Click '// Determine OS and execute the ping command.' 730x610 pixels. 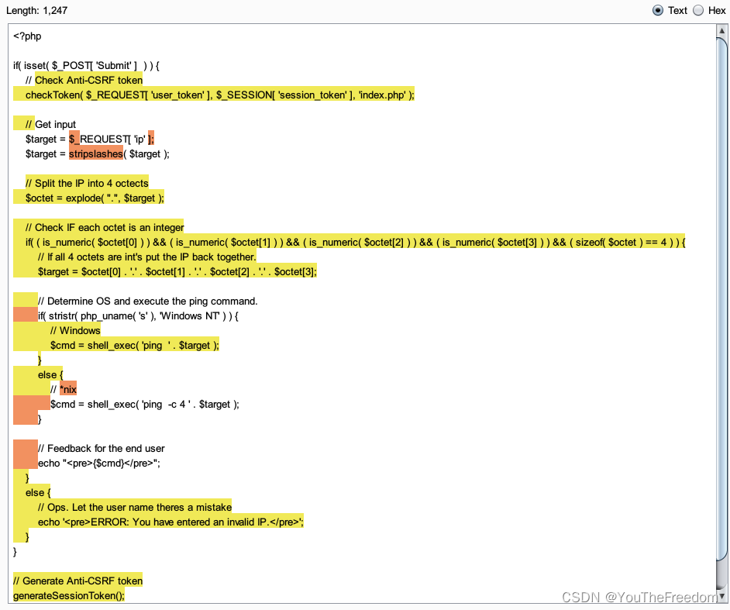click(x=147, y=302)
